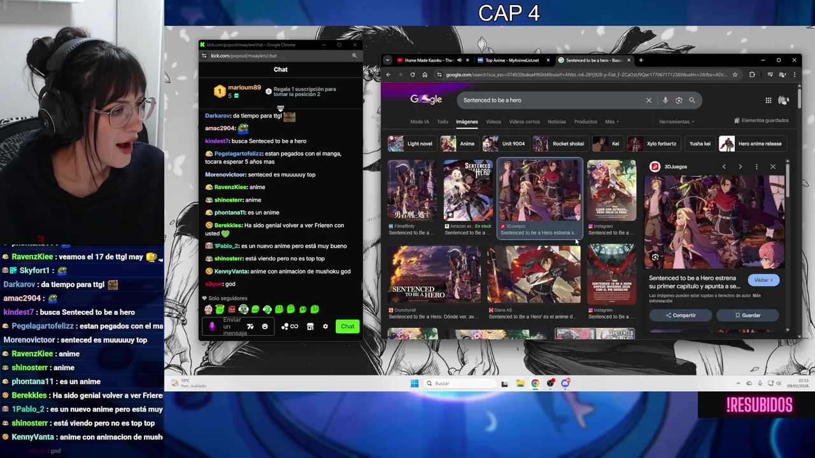Show previous image in 3DJuegos preview panel
The width and height of the screenshot is (815, 458).
tap(724, 167)
